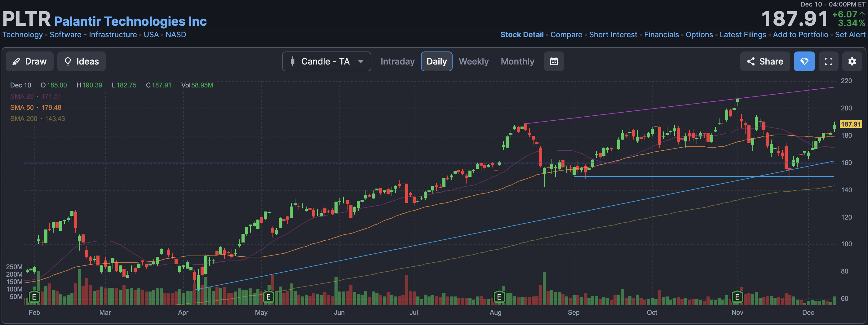Click the Palantir Technologies Inc company name
The image size is (868, 325).
pos(131,21)
